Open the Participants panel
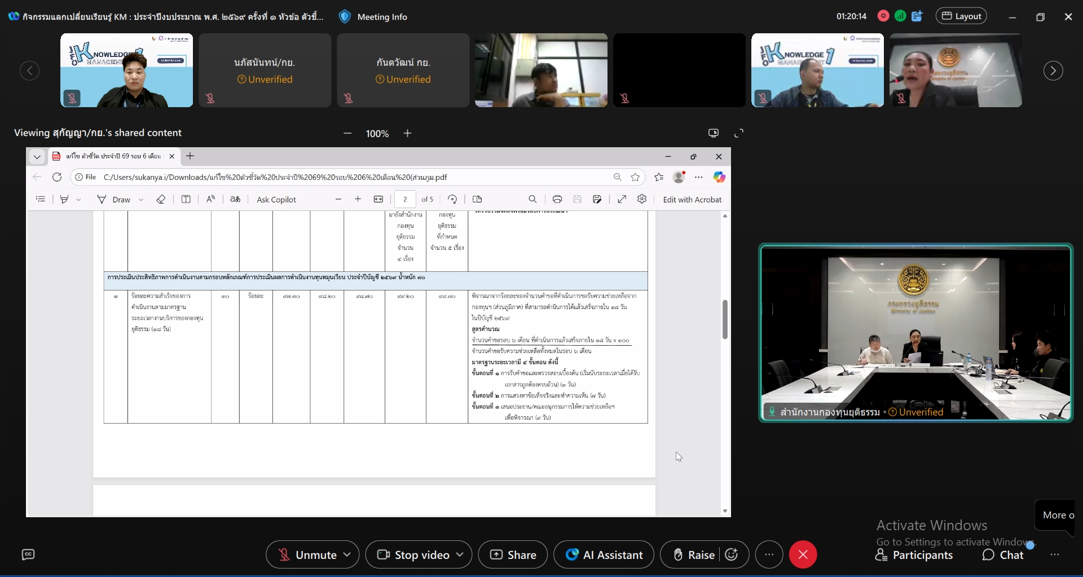Viewport: 1083px width, 577px height. click(x=914, y=556)
